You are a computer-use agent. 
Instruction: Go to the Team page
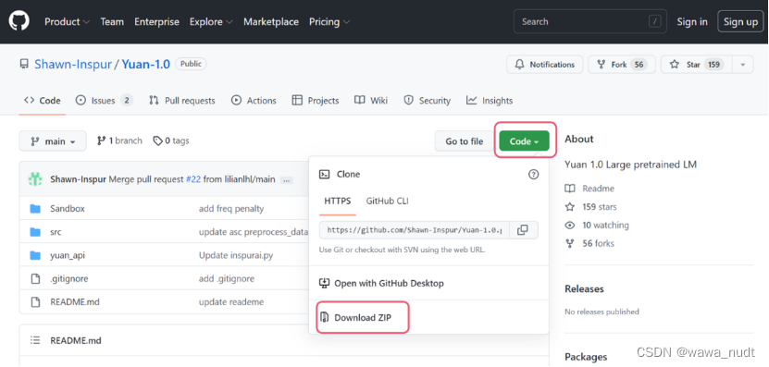click(x=112, y=21)
